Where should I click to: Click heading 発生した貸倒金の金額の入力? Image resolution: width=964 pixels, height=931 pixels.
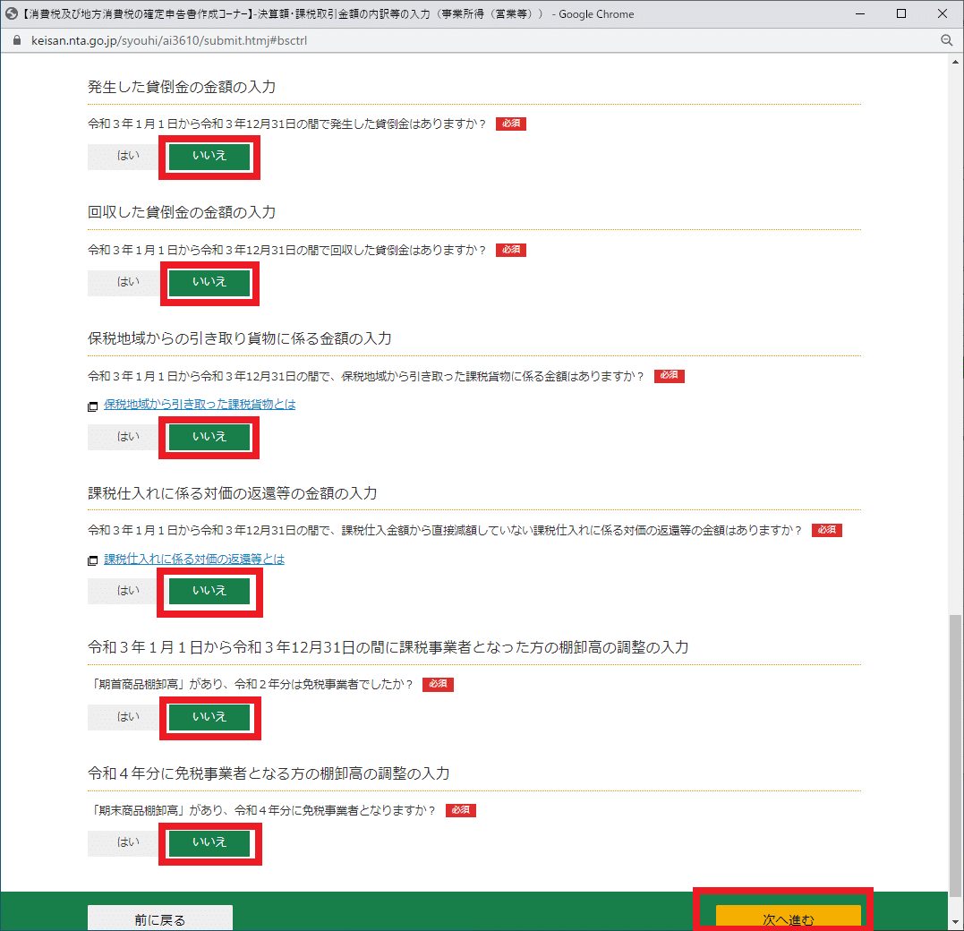182,88
